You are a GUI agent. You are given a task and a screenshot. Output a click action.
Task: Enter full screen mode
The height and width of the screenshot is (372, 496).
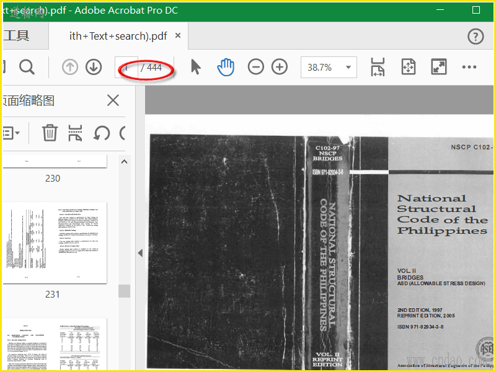(x=439, y=67)
